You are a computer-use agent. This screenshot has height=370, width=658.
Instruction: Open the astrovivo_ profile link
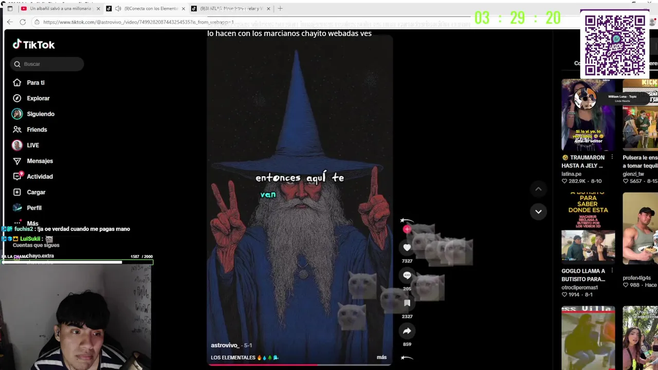pyautogui.click(x=225, y=345)
